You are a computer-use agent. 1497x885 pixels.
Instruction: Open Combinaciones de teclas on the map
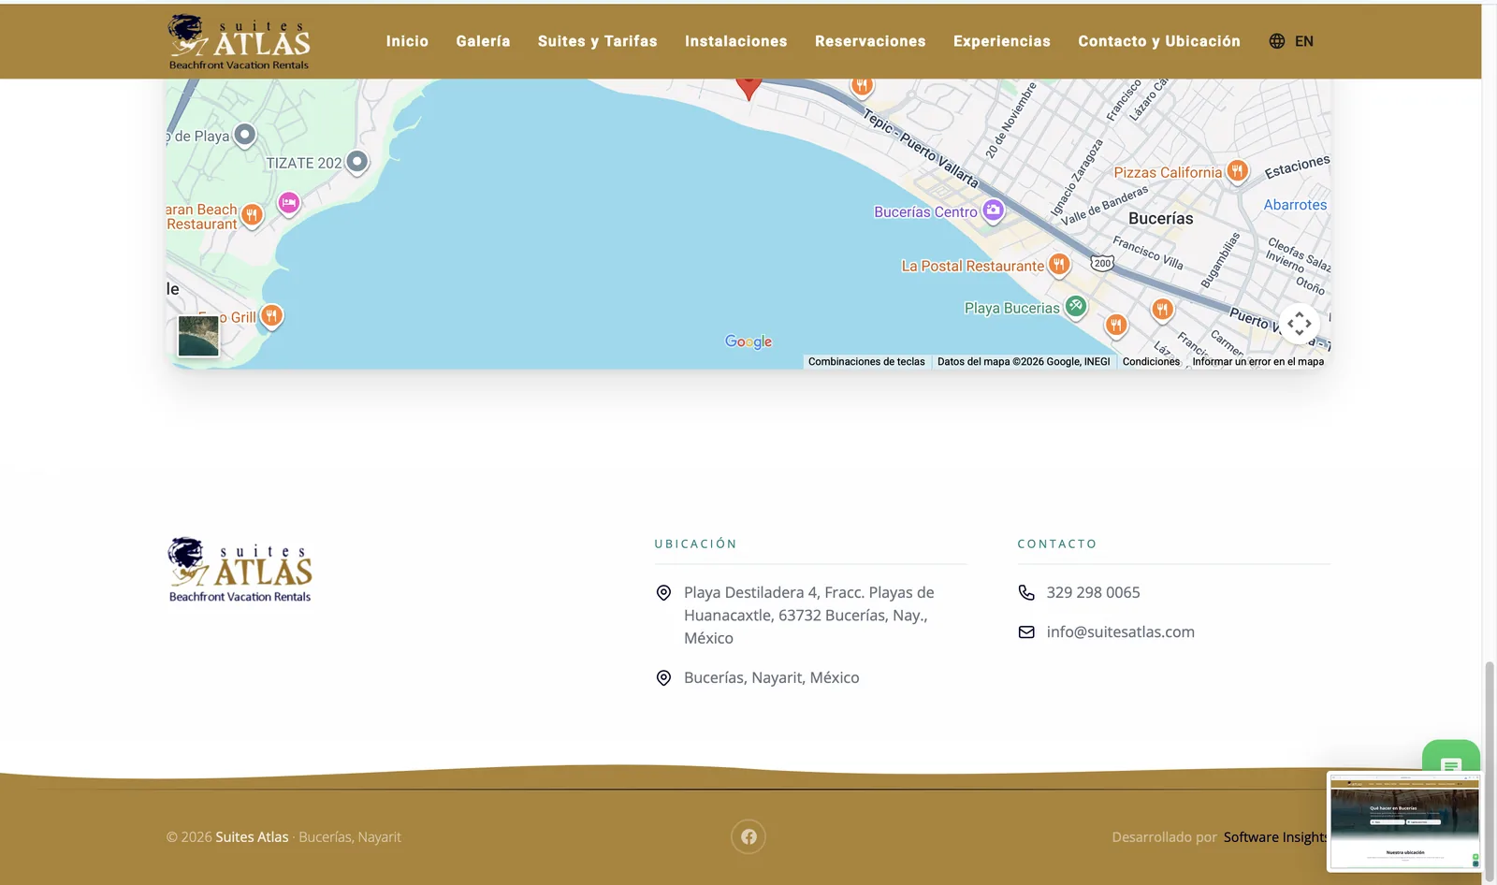pyautogui.click(x=866, y=361)
